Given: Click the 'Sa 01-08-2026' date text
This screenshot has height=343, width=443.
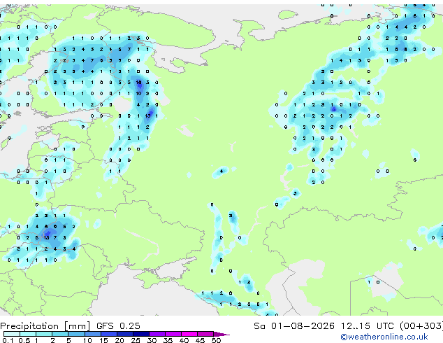Looking at the screenshot, I should (294, 326).
